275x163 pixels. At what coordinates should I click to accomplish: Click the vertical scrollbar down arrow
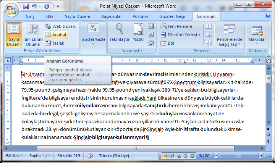[x=269, y=122]
